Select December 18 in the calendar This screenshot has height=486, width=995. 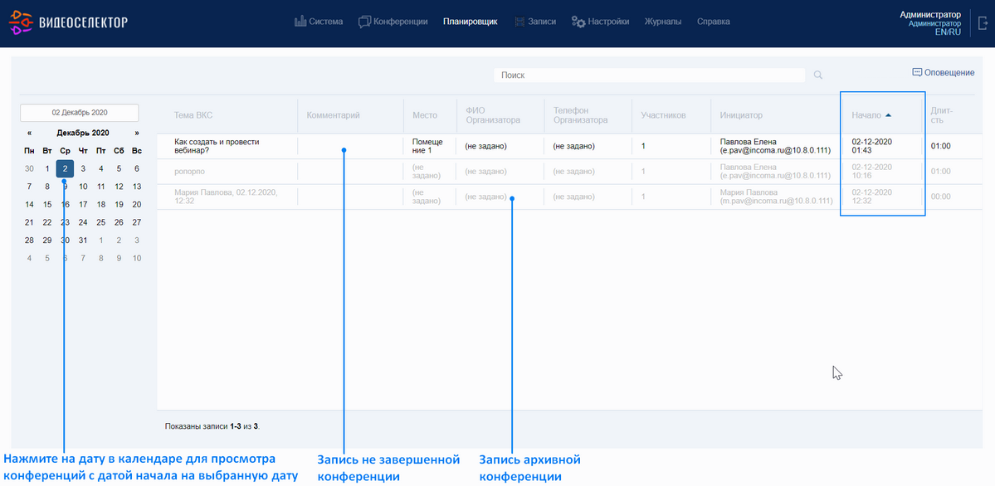click(x=101, y=204)
